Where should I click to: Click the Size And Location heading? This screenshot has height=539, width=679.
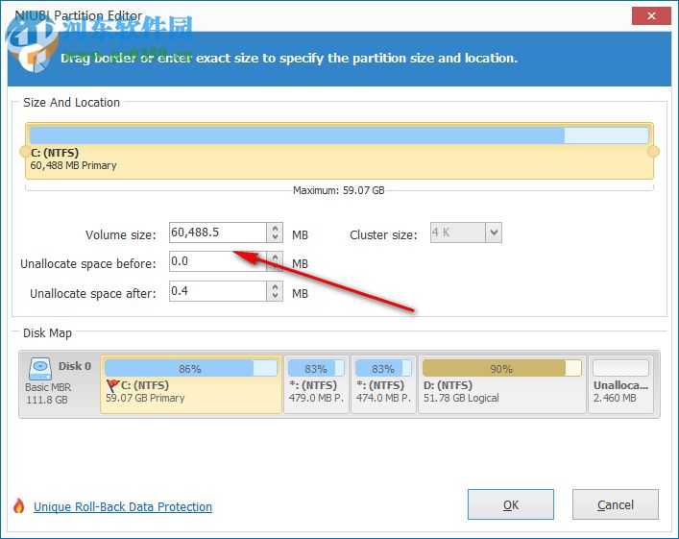71,102
